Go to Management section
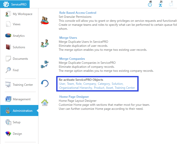The image size is (177, 144). [22, 99]
